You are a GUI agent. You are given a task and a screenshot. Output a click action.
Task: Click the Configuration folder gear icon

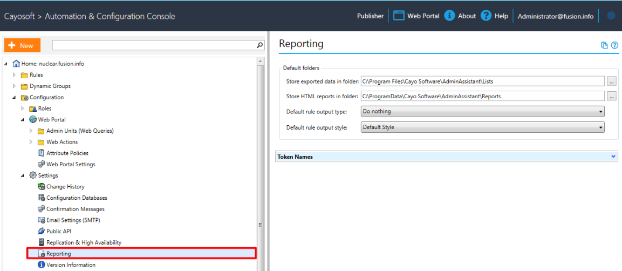pyautogui.click(x=25, y=97)
